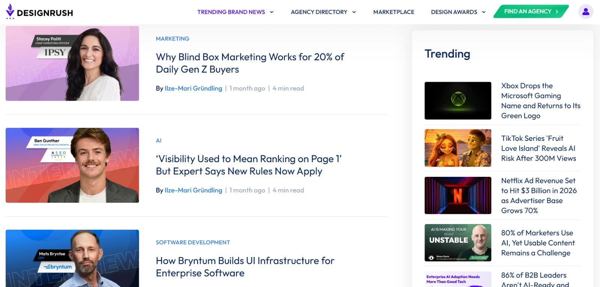Open the Marketing category link
Screen dimensions: 600x287
[x=172, y=39]
